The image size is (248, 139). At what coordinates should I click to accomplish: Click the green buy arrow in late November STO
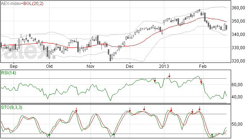coord(114,135)
